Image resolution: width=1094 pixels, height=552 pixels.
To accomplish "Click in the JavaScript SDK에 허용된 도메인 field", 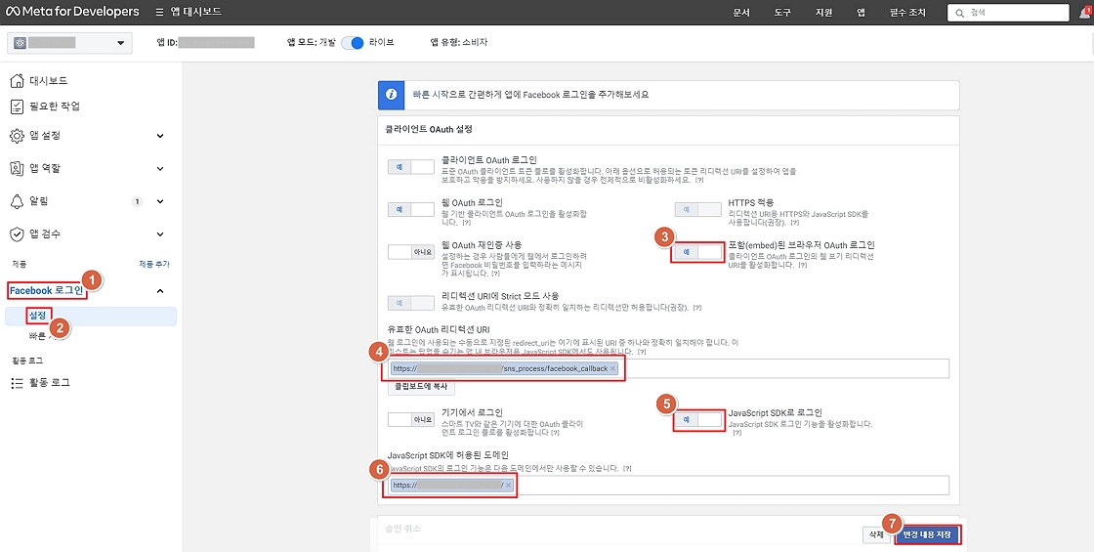I will point(668,485).
